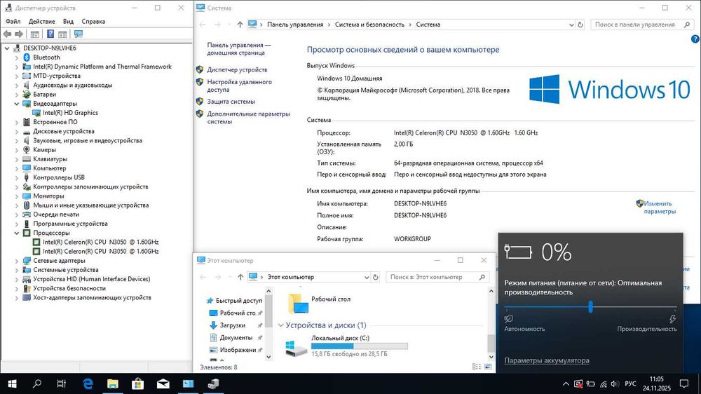
Task: Collapse the Процессоры category
Action: (x=17, y=233)
